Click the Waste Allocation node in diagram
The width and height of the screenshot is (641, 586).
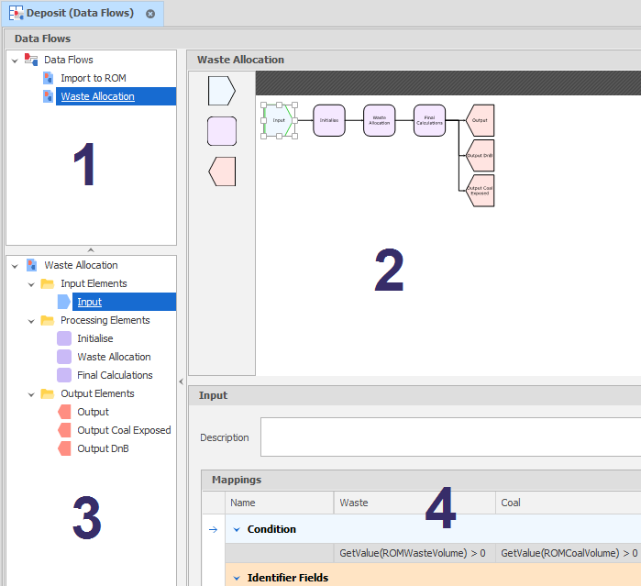[x=379, y=120]
